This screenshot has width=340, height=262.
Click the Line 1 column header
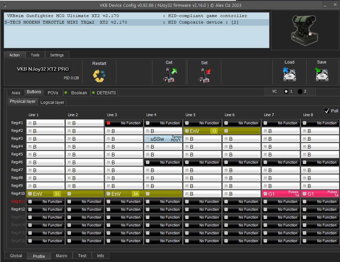click(x=34, y=115)
